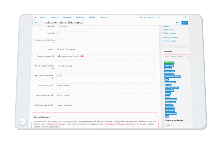
Task: Copy the secondary_price variable tag
Action: coord(170,82)
